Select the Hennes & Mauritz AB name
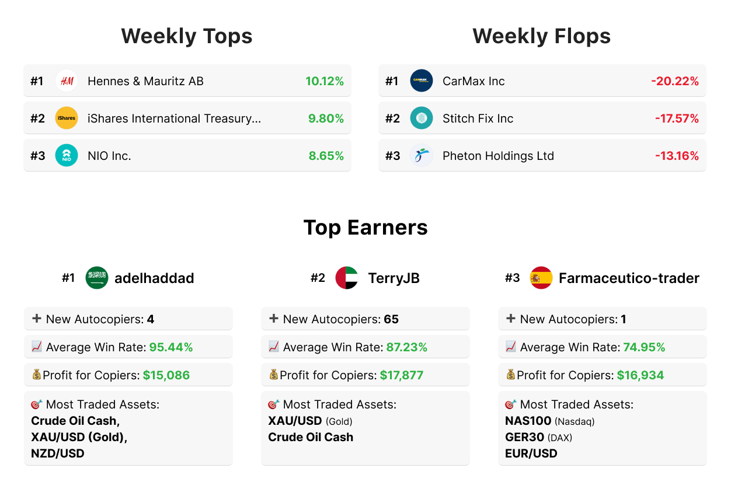The width and height of the screenshot is (731, 489). 145,81
